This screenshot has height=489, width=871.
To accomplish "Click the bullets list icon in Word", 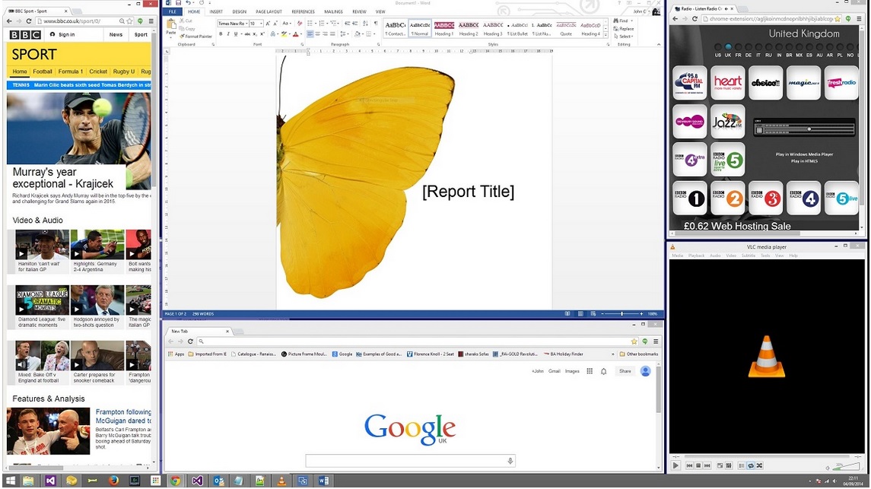I will point(311,24).
